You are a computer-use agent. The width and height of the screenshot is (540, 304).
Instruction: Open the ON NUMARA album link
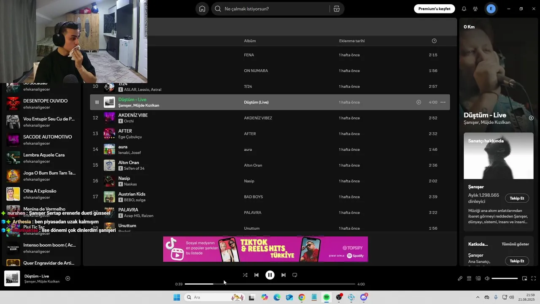click(x=256, y=71)
